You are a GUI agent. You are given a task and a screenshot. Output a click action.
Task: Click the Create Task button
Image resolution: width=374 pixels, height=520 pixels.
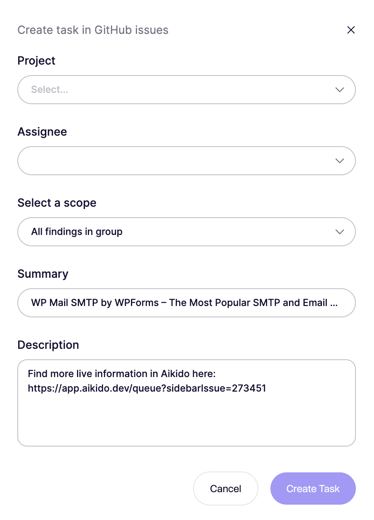coord(313,489)
